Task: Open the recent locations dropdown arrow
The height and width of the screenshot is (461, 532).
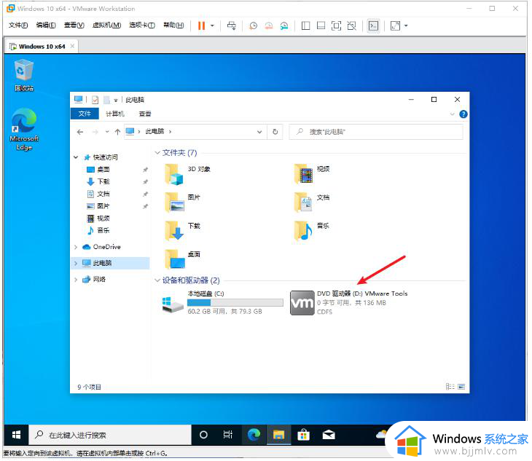Action: pyautogui.click(x=107, y=132)
